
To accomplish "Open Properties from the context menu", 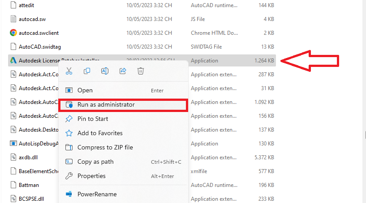I will [x=123, y=176].
